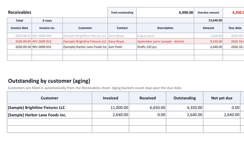Click the aging buckets explanatory note
This screenshot has height=152, width=244.
(95, 88)
